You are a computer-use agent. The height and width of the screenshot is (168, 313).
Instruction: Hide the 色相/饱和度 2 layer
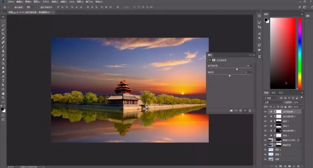pyautogui.click(x=265, y=117)
